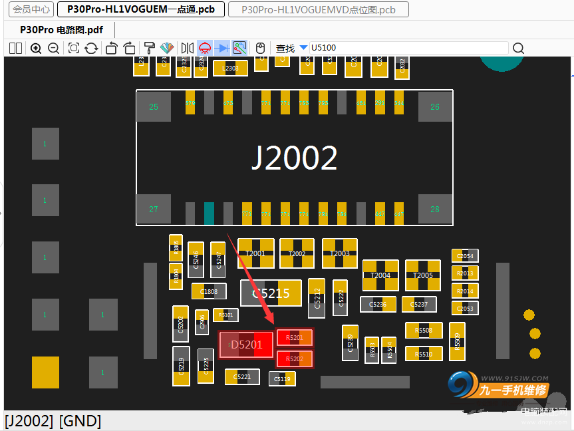
Task: Rotate the board counterclockwise
Action: click(111, 48)
